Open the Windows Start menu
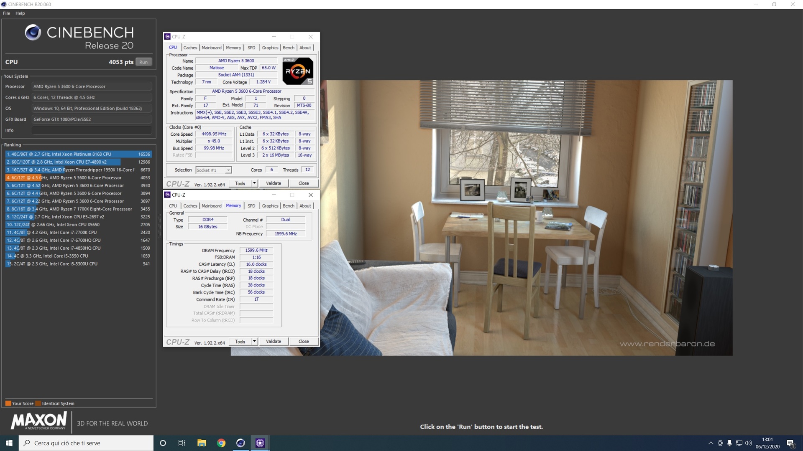Image resolution: width=803 pixels, height=451 pixels. (x=9, y=443)
